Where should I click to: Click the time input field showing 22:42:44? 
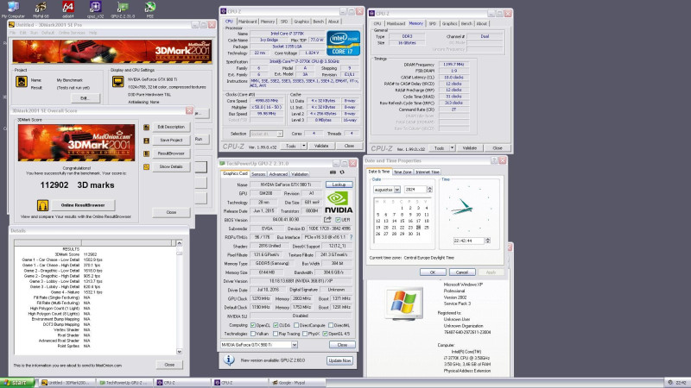click(x=469, y=241)
